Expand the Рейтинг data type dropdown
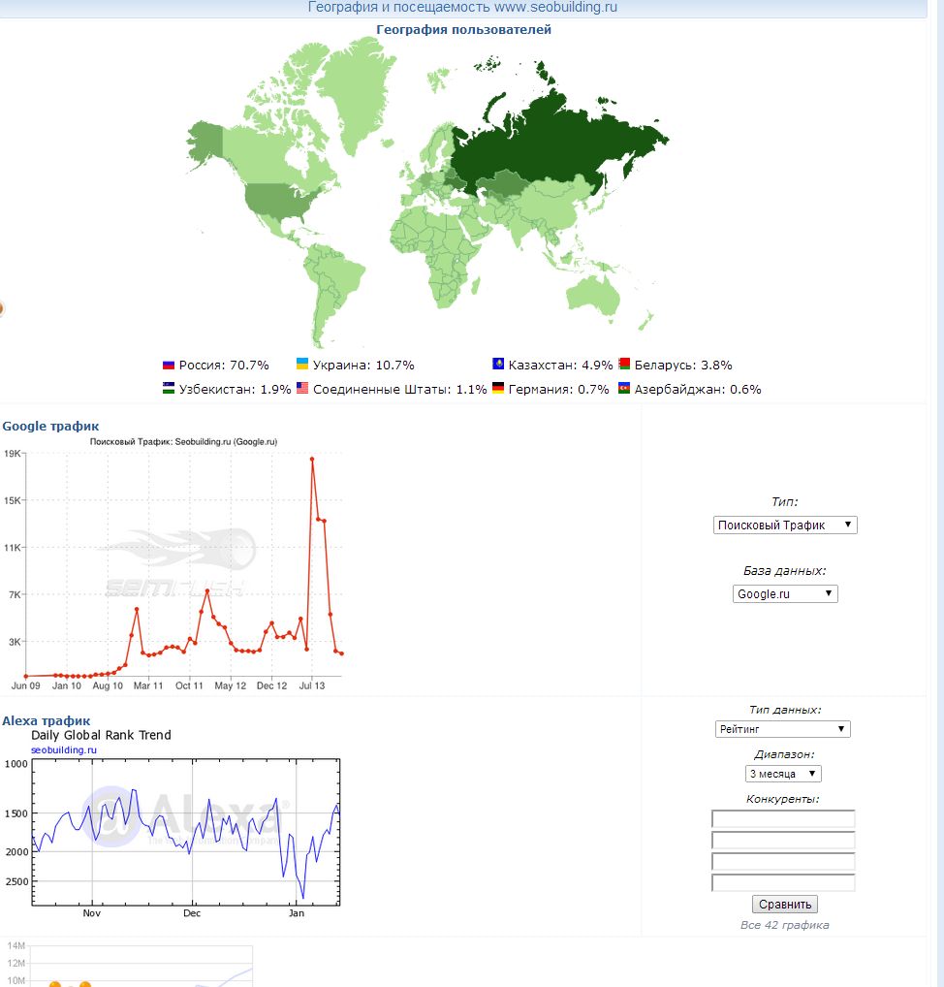This screenshot has height=987, width=944. [x=781, y=729]
